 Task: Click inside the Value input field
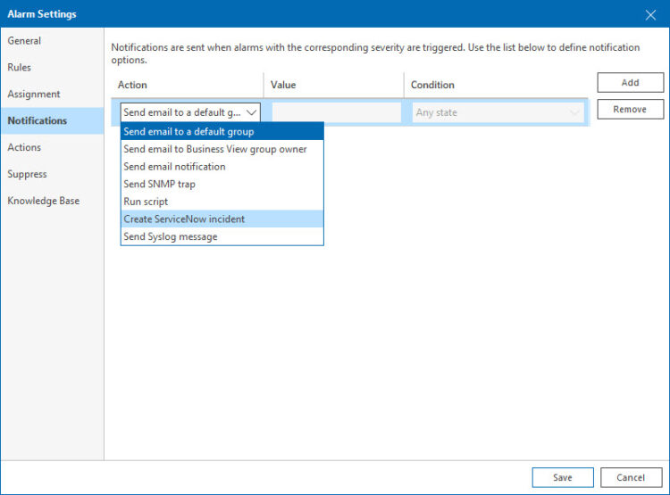pos(336,113)
